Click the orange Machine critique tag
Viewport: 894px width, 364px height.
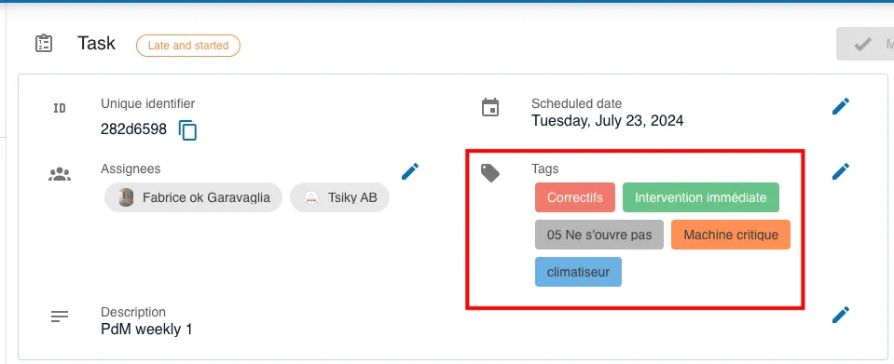[x=731, y=235]
